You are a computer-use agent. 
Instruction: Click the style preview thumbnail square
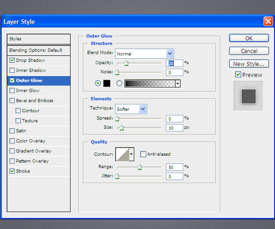[248, 96]
